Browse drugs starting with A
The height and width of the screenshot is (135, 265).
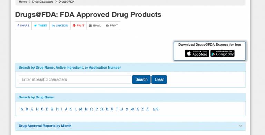(22, 109)
